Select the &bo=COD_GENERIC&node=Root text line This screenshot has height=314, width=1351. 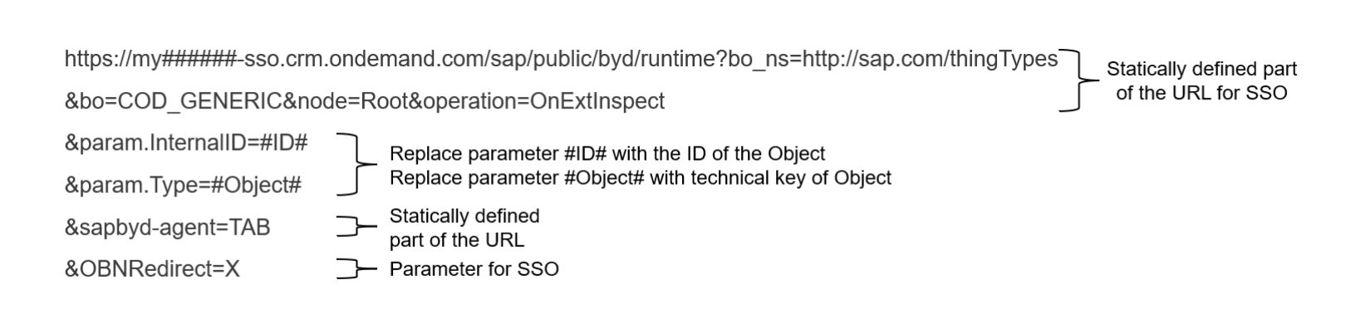point(365,102)
